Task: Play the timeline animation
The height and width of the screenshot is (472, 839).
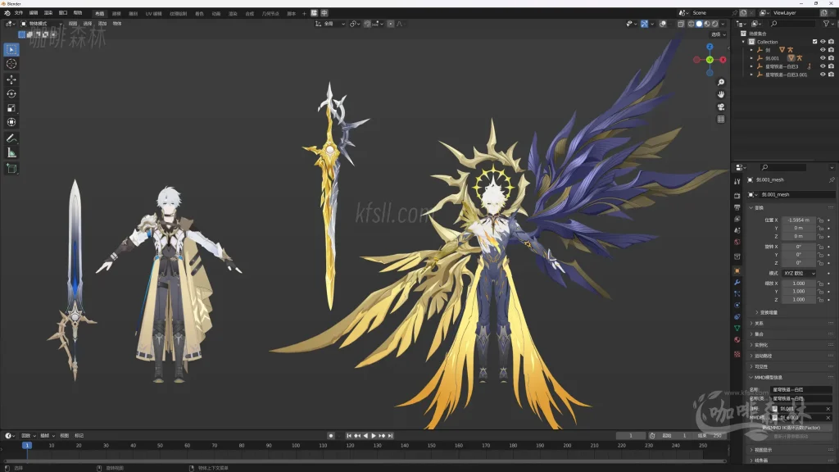Action: point(374,436)
